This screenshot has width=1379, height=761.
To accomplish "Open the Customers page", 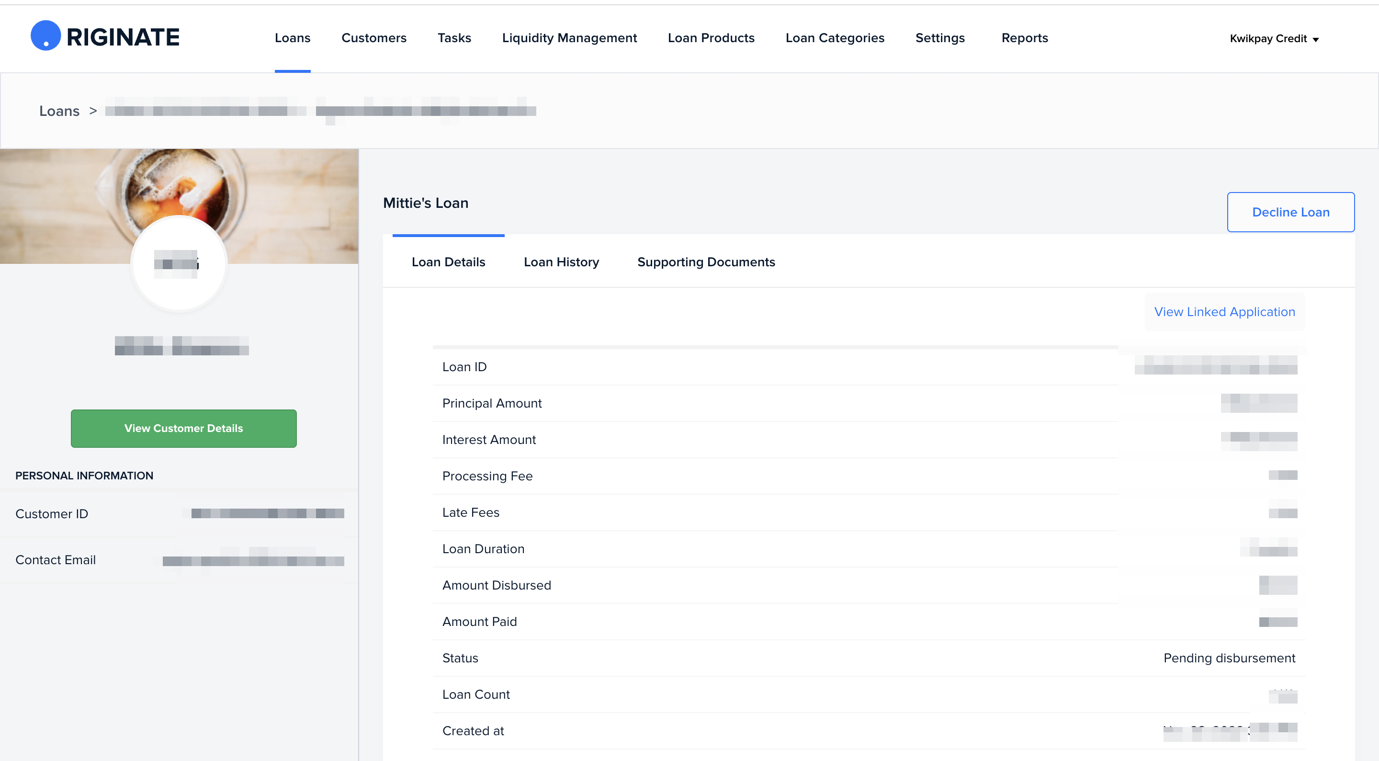I will coord(373,38).
